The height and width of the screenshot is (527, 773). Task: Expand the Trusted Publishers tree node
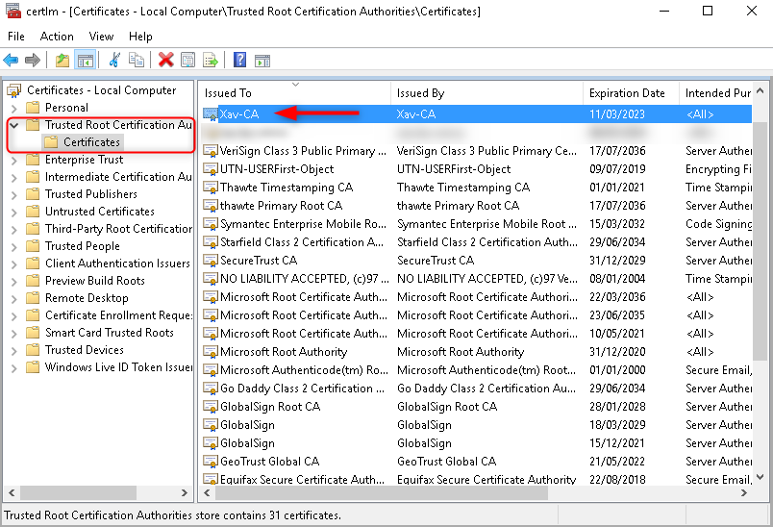point(13,194)
